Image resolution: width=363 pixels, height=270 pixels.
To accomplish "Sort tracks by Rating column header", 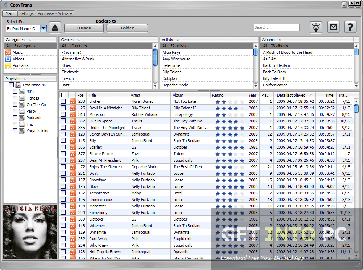I will click(x=228, y=95).
